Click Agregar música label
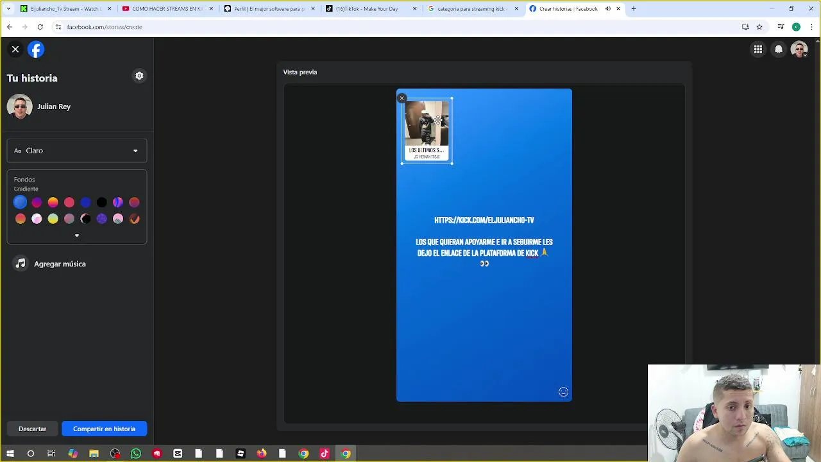Viewport: 821px width, 462px height. click(x=60, y=264)
